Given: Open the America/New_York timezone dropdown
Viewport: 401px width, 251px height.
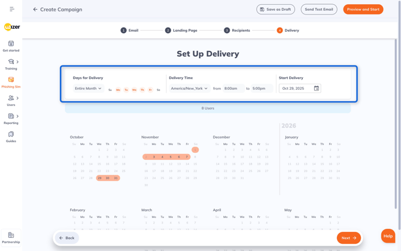Looking at the screenshot, I should click(x=189, y=88).
